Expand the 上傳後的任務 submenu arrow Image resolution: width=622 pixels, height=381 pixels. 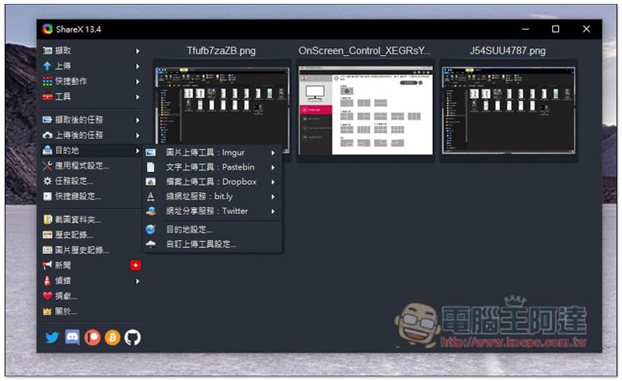point(138,135)
